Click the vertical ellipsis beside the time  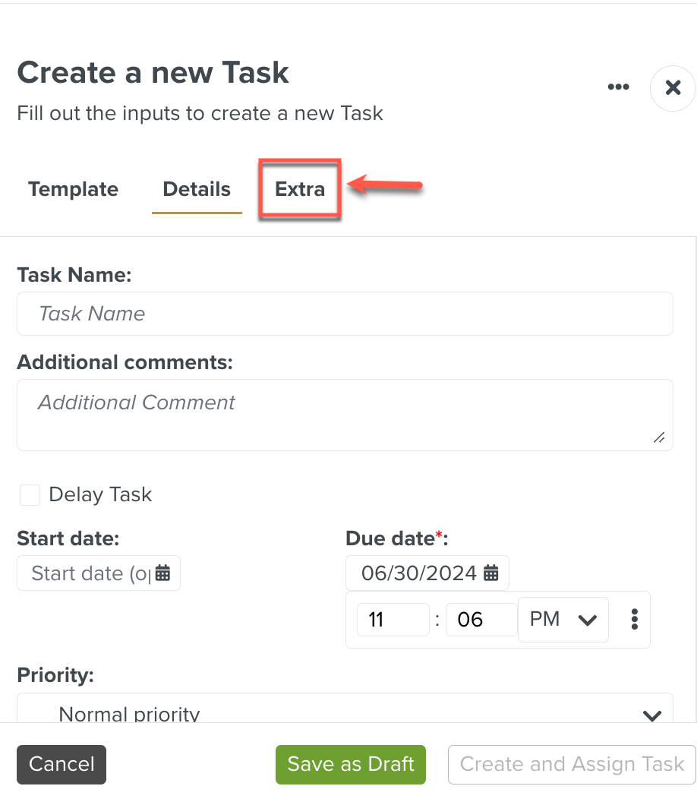[634, 620]
